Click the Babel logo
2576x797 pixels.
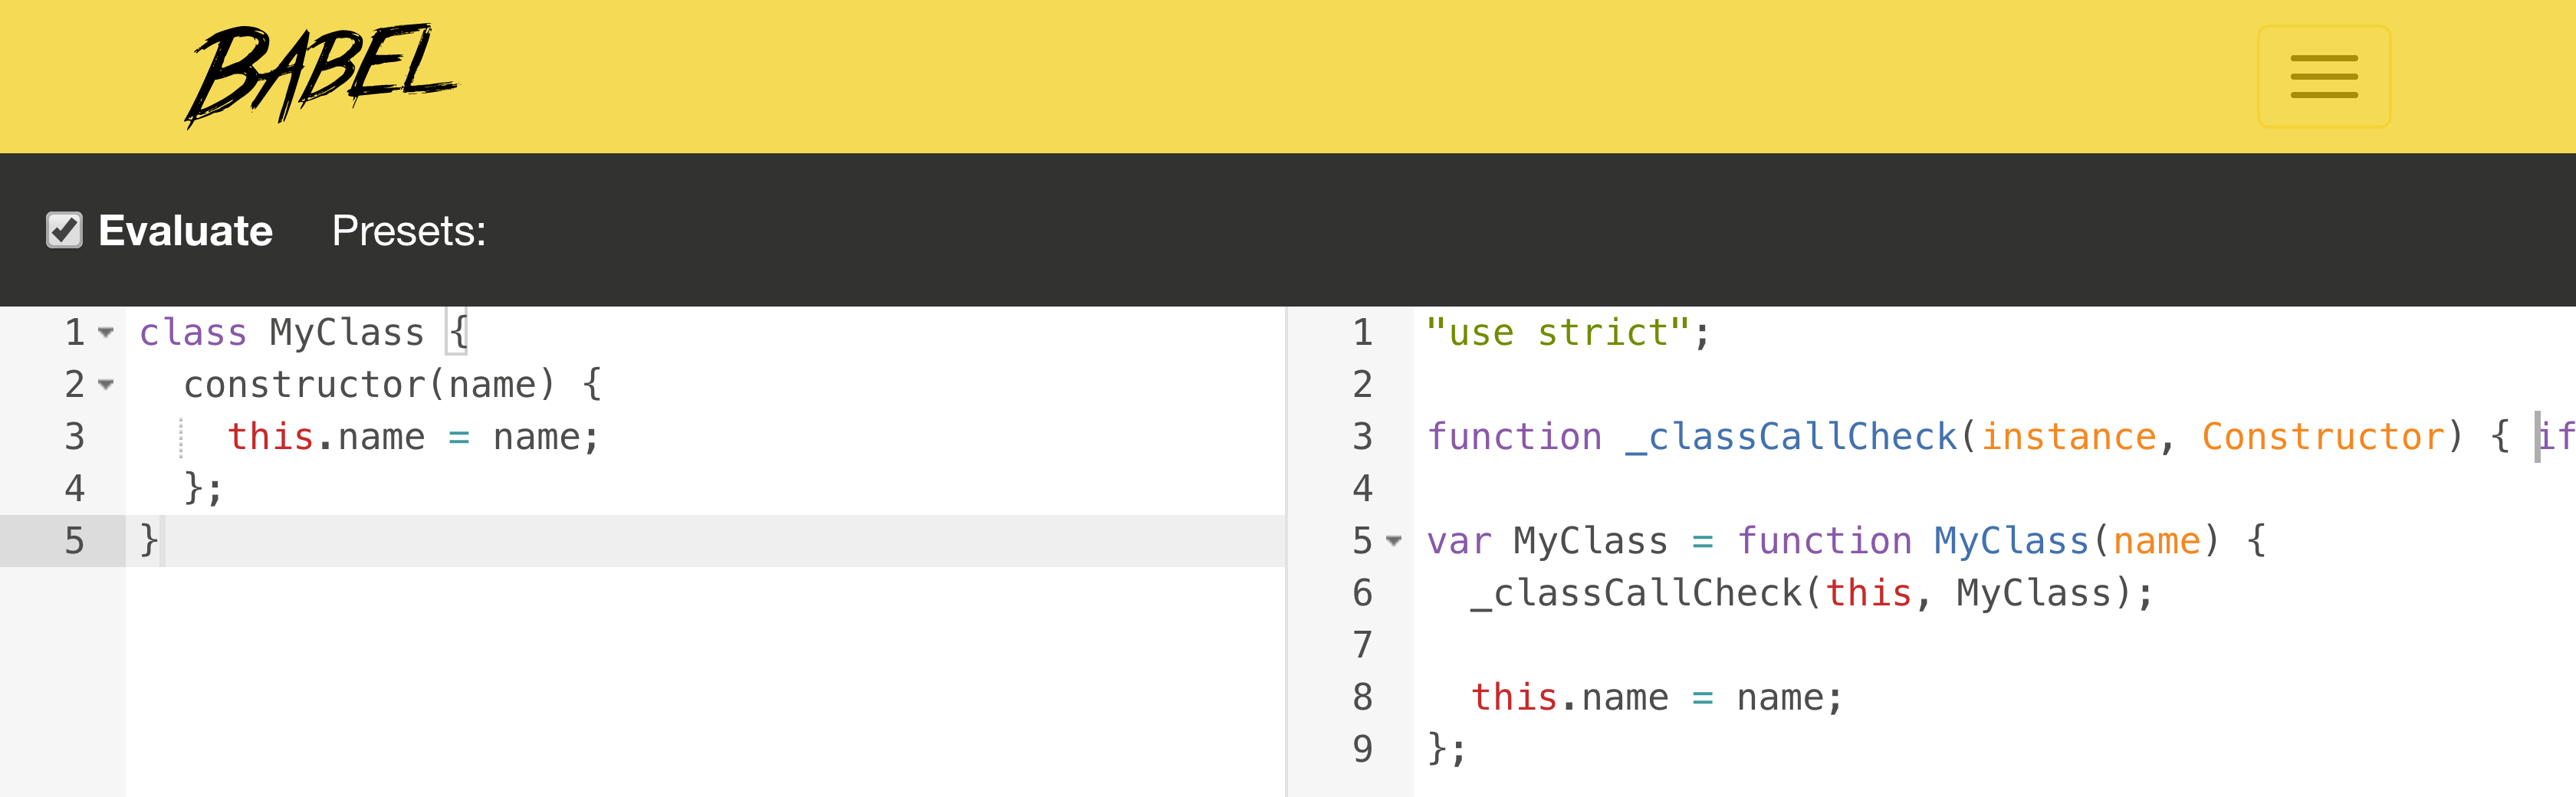[x=320, y=75]
